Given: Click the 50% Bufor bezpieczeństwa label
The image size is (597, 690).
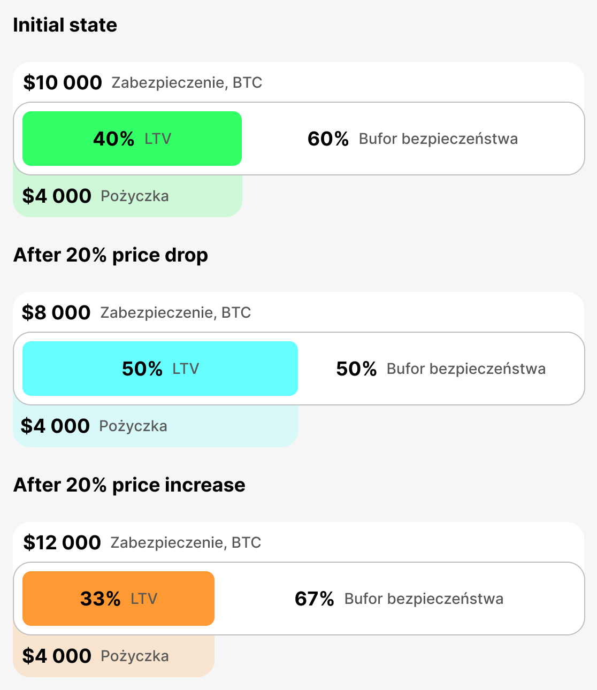Looking at the screenshot, I should pos(441,369).
